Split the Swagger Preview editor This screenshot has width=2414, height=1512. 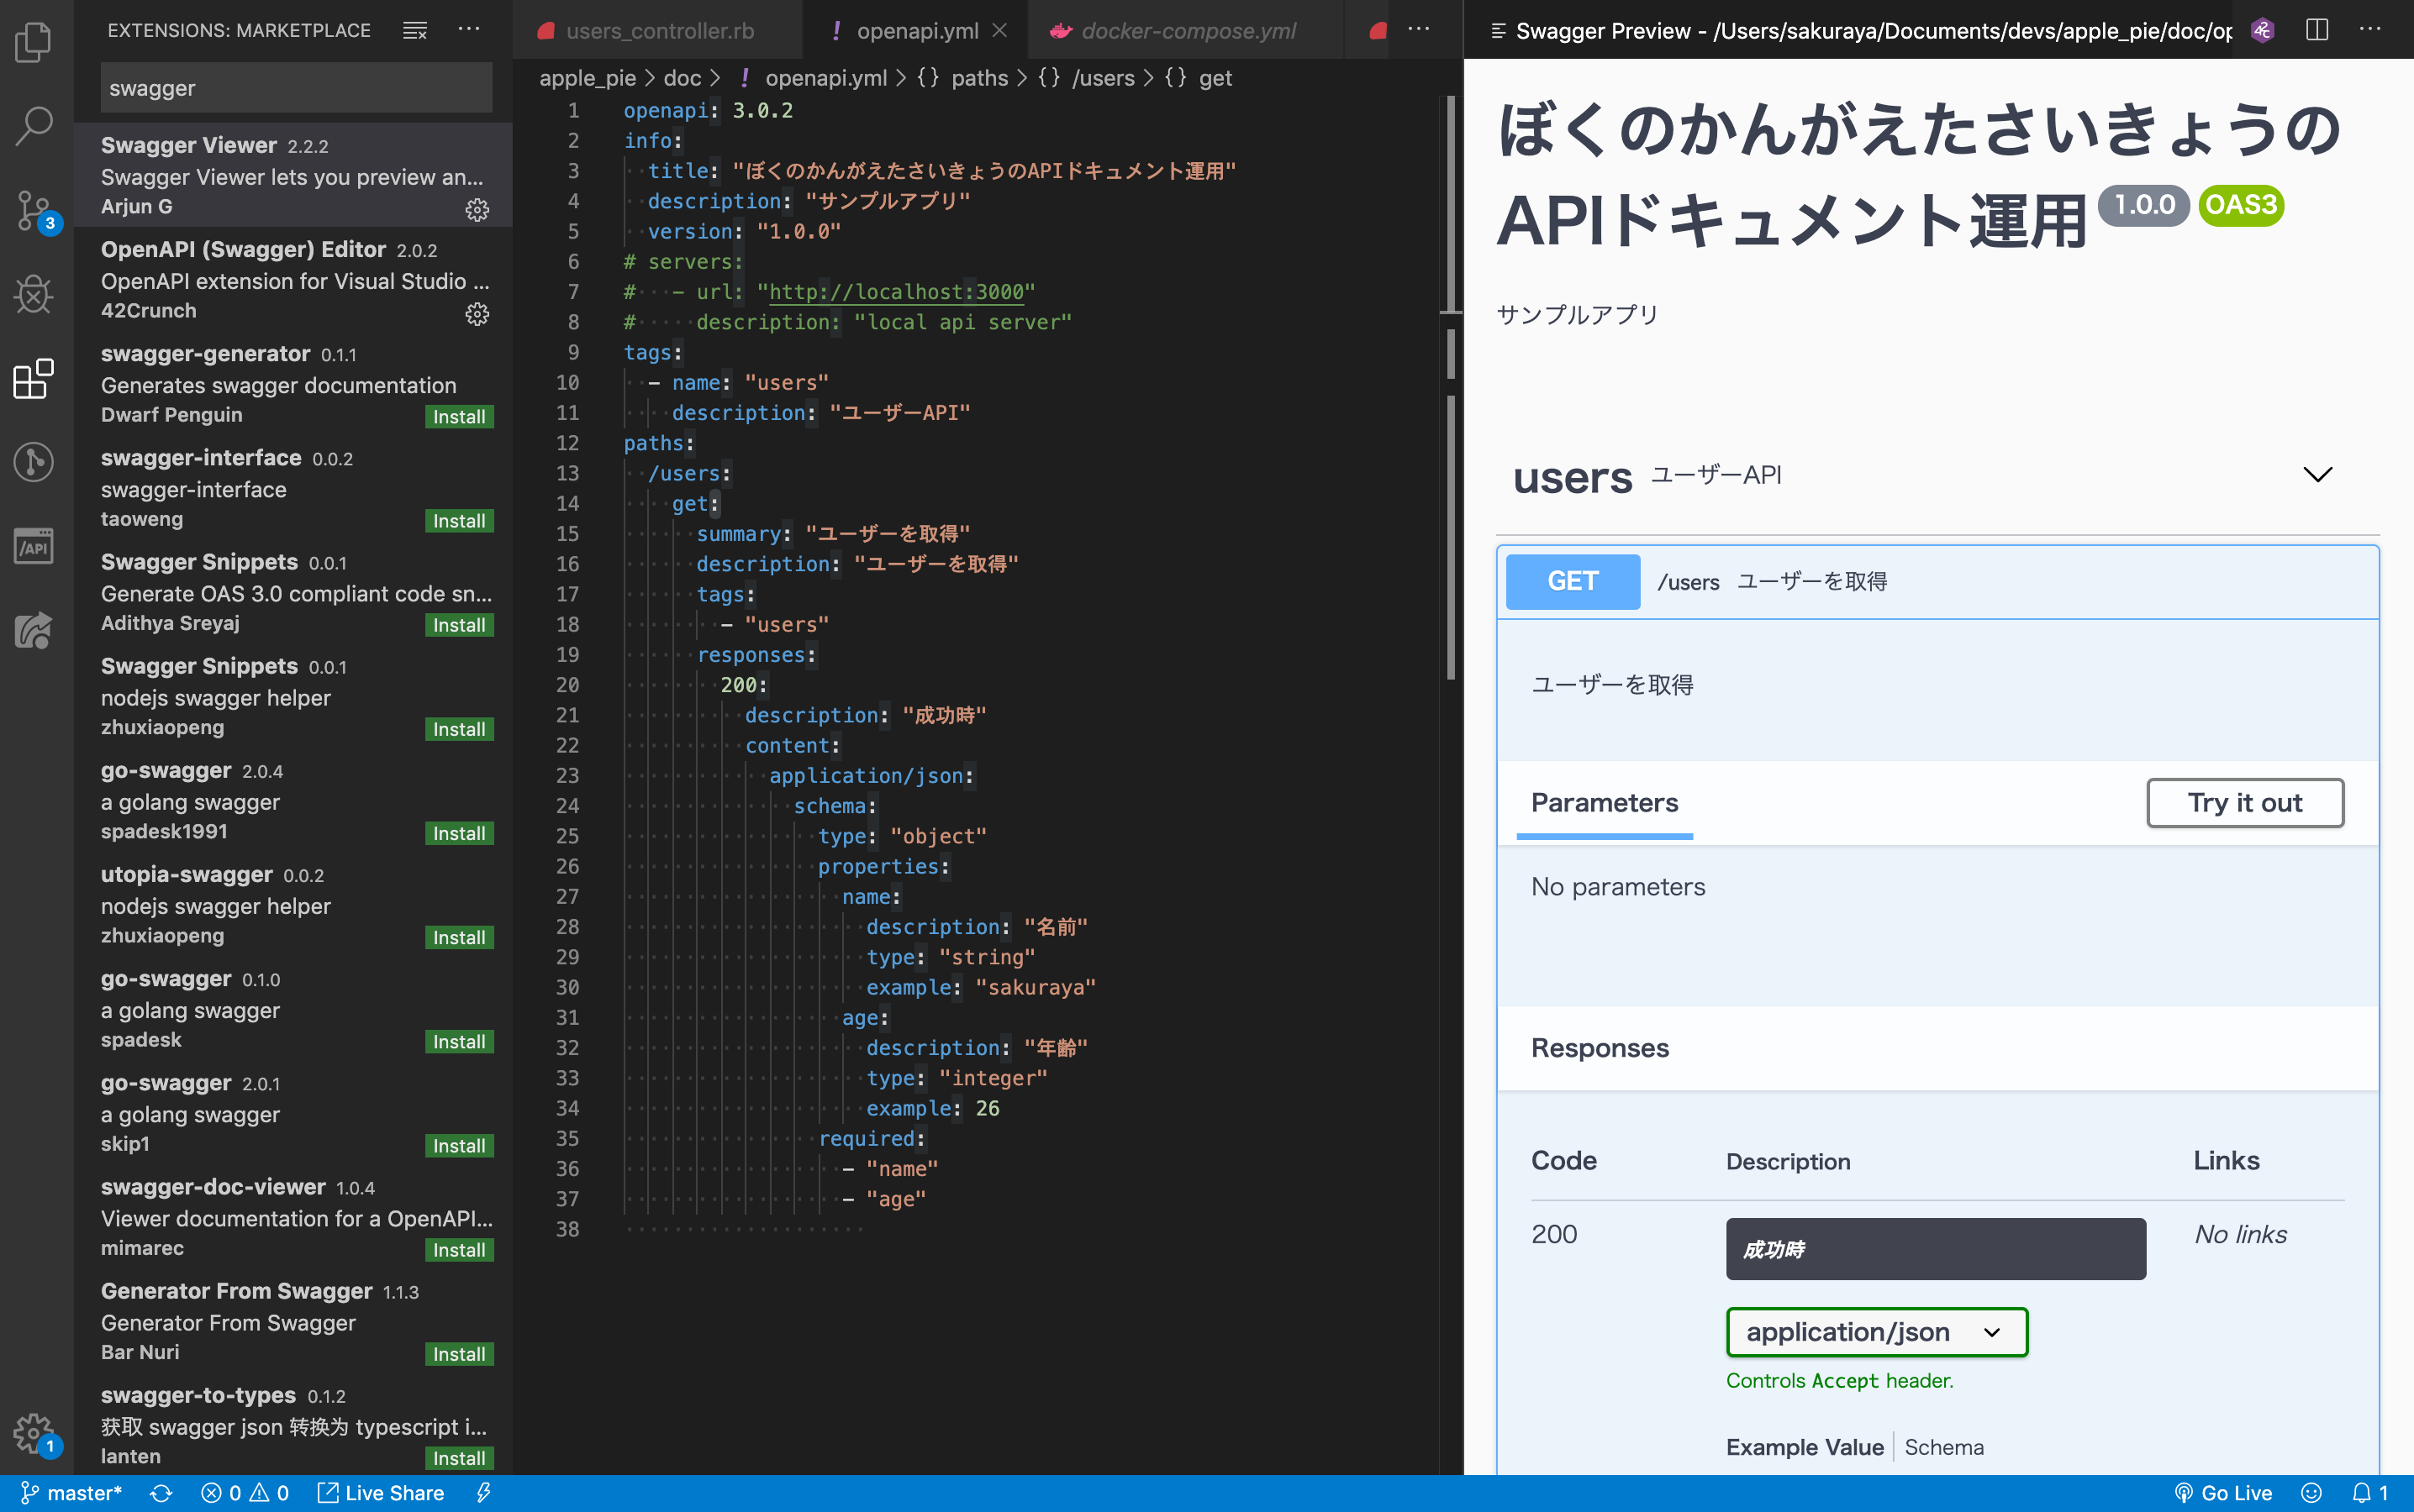pos(2317,30)
